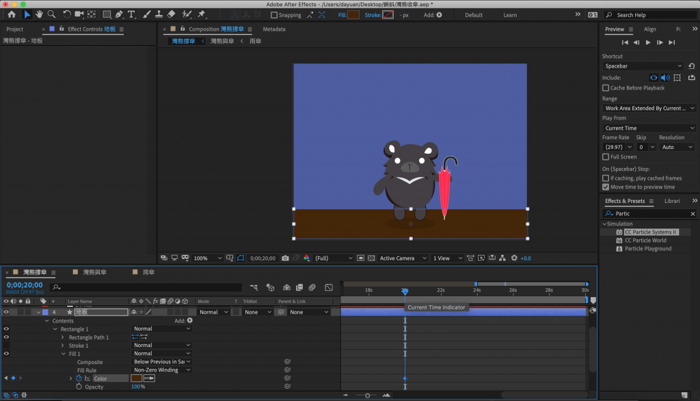Expand the Stroke 1 property group
The height and width of the screenshot is (401, 700).
62,346
